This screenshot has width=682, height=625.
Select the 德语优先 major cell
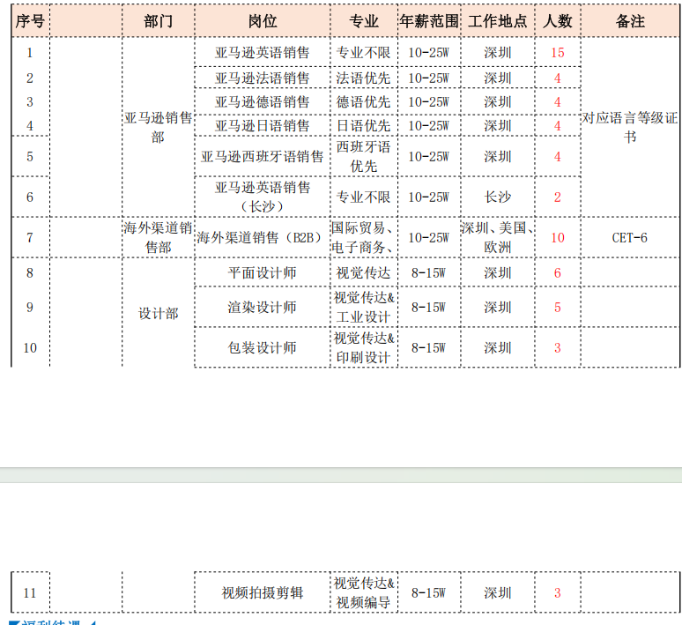[364, 102]
